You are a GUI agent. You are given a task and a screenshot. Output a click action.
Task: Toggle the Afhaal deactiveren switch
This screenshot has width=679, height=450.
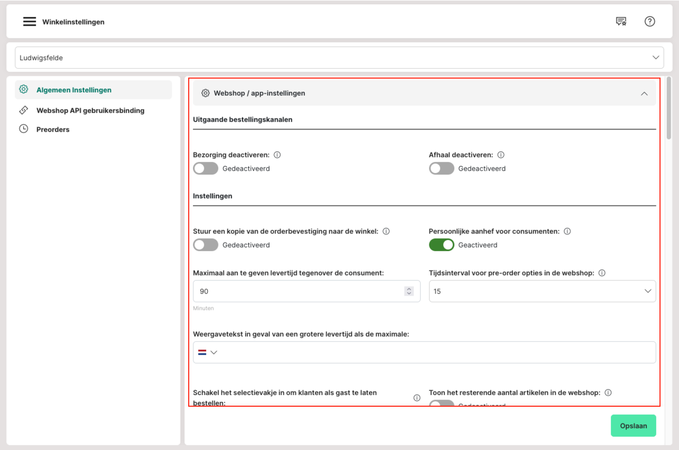(441, 169)
